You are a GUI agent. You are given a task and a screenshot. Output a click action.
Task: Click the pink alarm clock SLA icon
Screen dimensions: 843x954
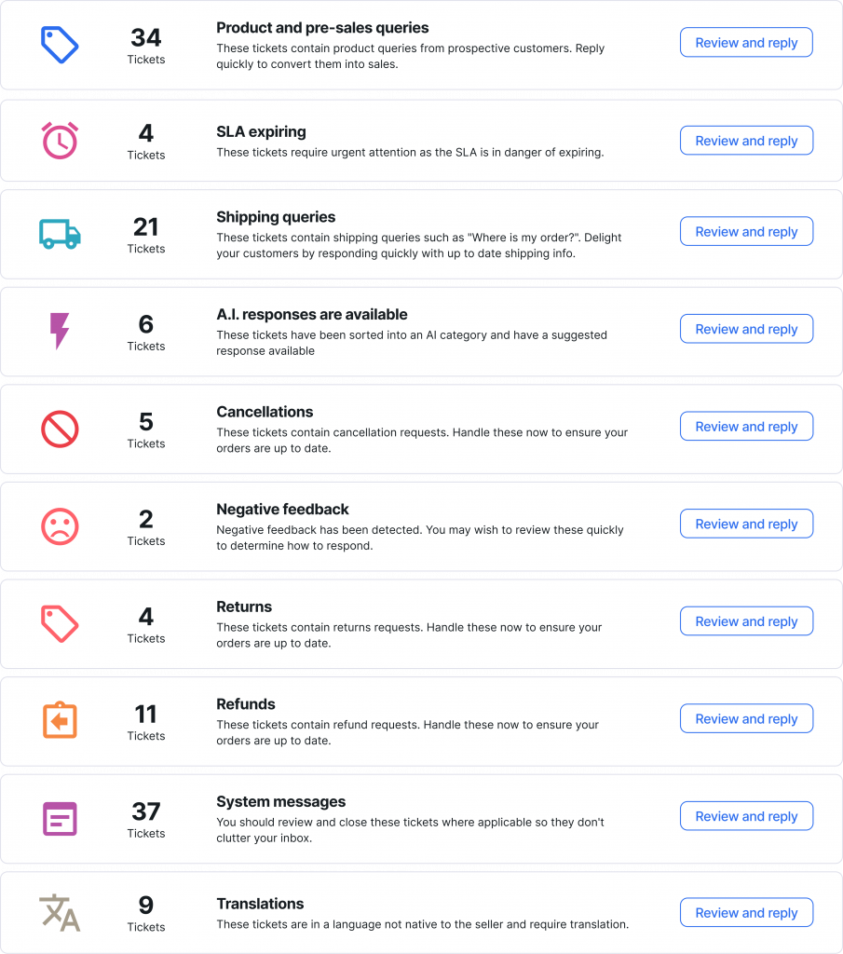61,141
